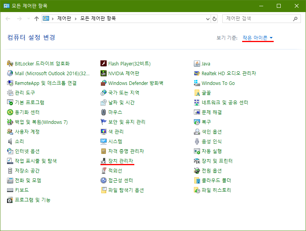Open the NVIDIA 제어판 icon
This screenshot has height=231, width=306.
coord(104,73)
